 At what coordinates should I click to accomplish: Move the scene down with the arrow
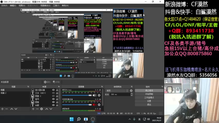(16, 109)
